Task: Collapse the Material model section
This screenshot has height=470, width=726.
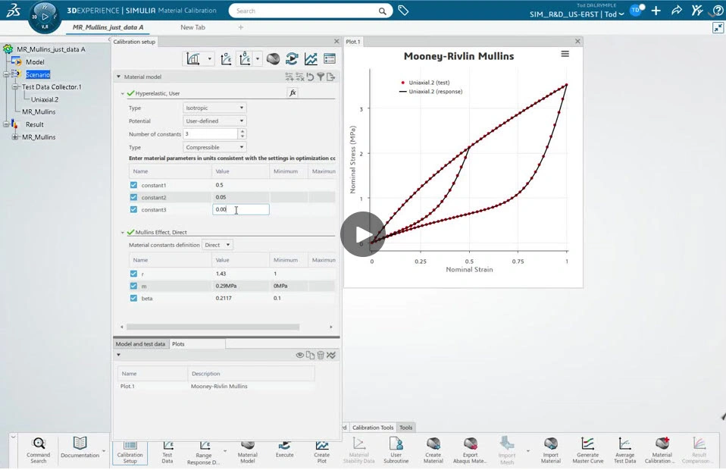Action: click(118, 77)
